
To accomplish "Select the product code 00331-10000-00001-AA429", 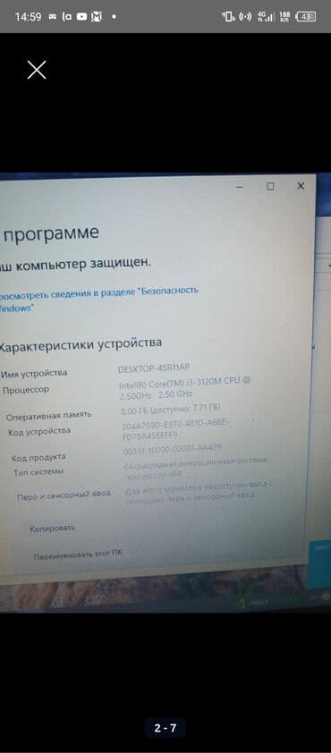I will tap(173, 451).
